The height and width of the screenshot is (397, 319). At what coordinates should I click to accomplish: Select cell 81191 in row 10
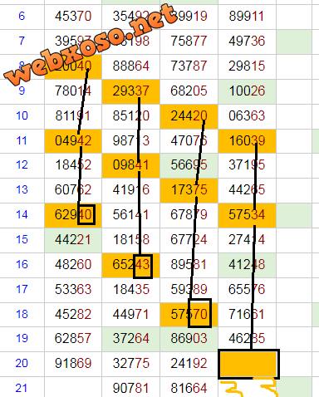tap(73, 115)
